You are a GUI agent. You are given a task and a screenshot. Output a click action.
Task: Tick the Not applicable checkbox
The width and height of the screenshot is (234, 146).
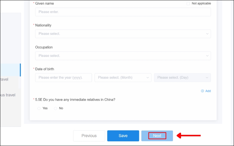188,4
